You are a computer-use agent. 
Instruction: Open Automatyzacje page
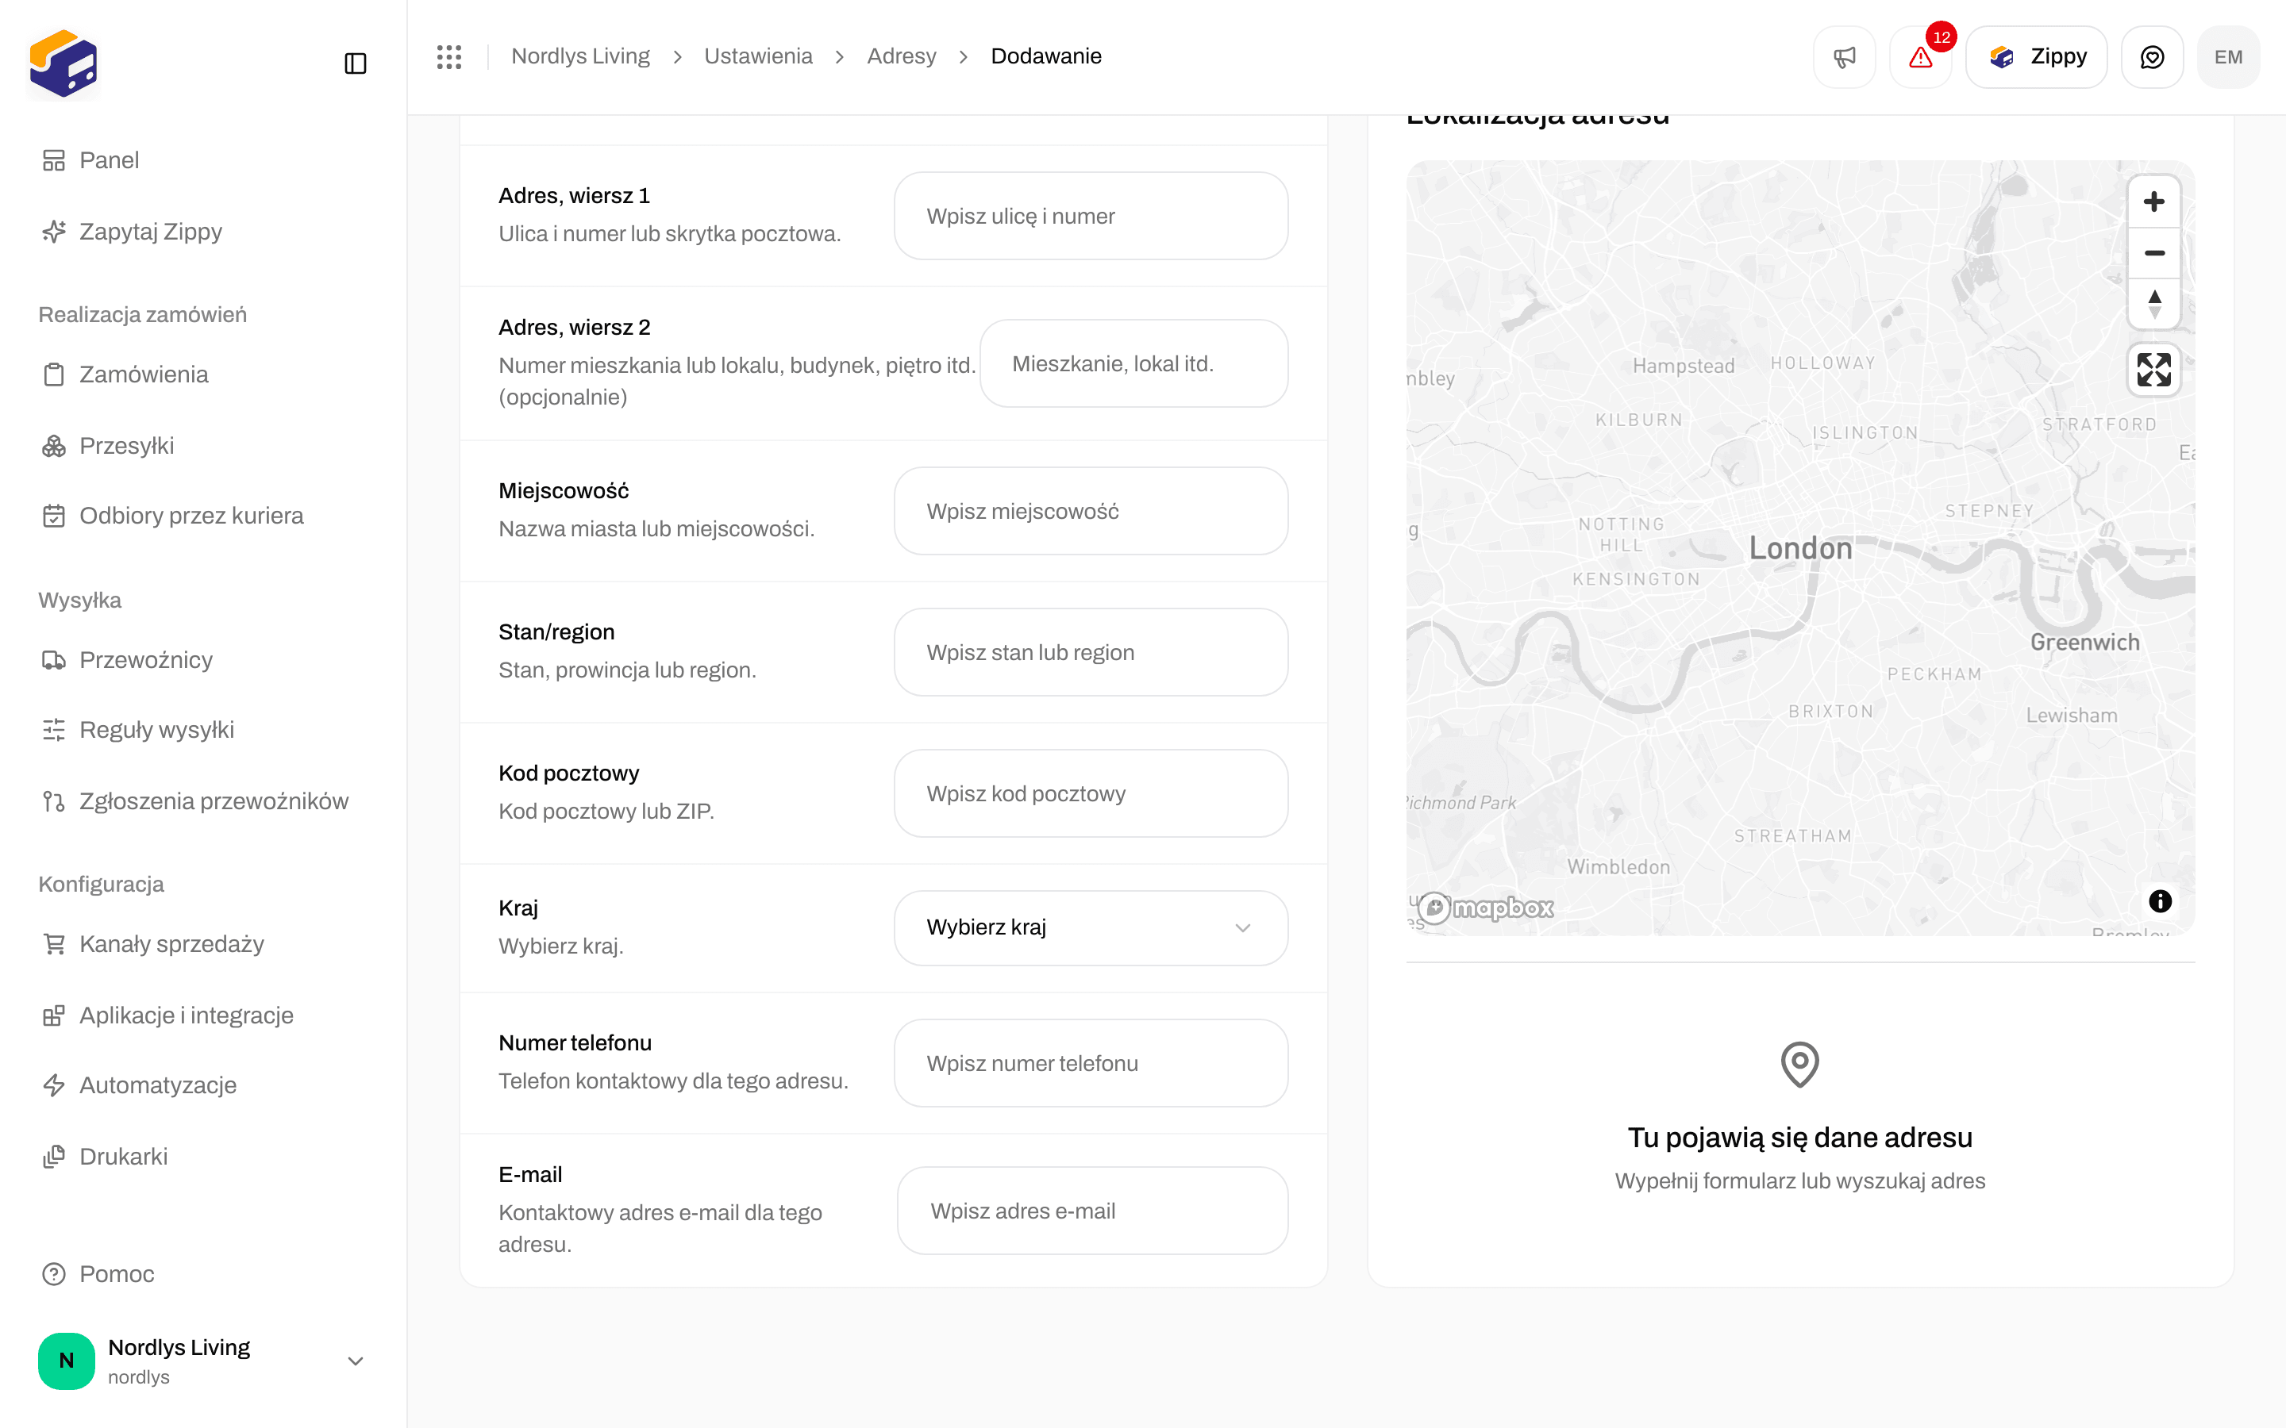[x=203, y=1085]
